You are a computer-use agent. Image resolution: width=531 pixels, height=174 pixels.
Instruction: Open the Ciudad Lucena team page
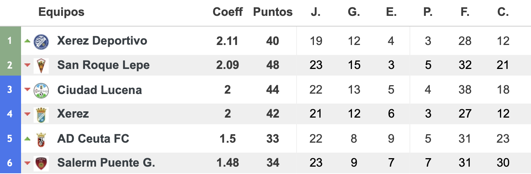[x=99, y=90]
